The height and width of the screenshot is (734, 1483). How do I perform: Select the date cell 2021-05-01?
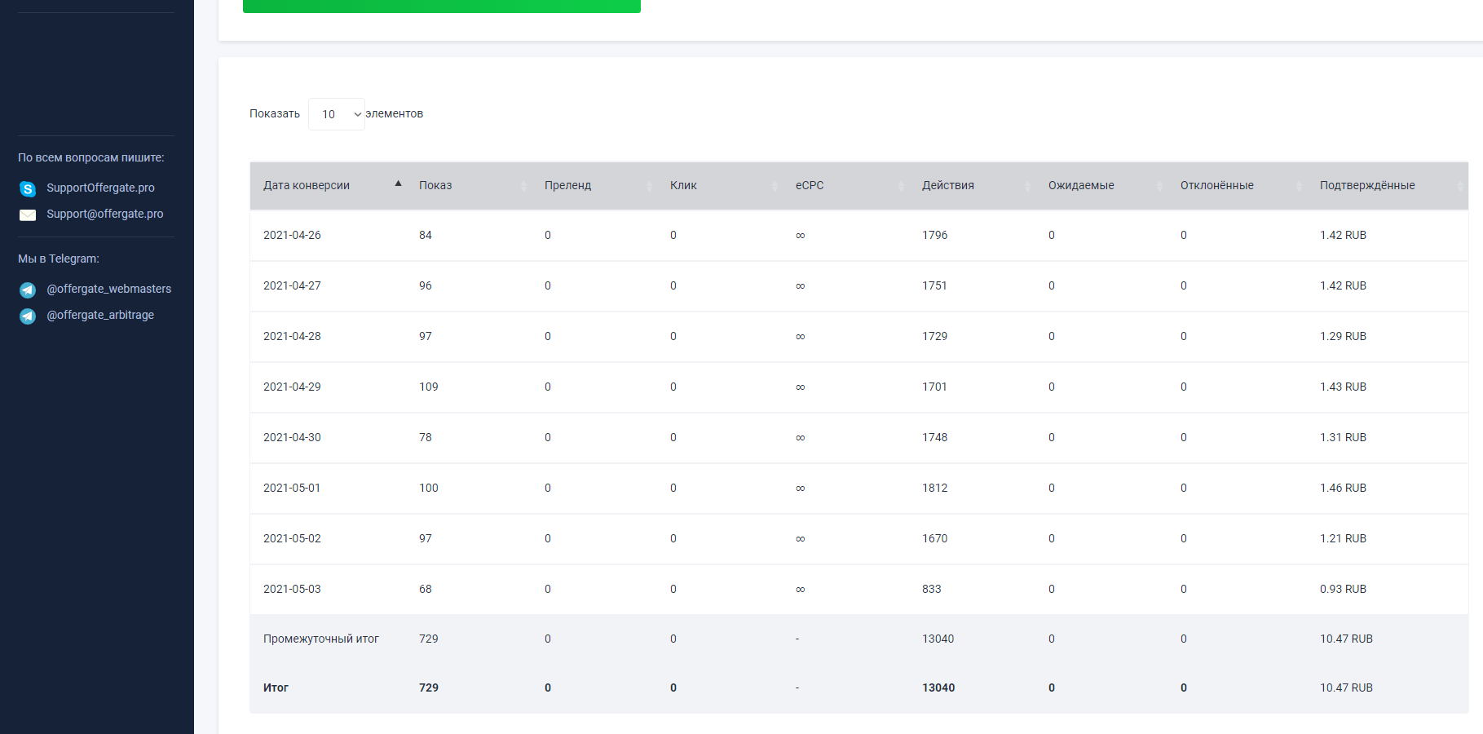coord(292,488)
